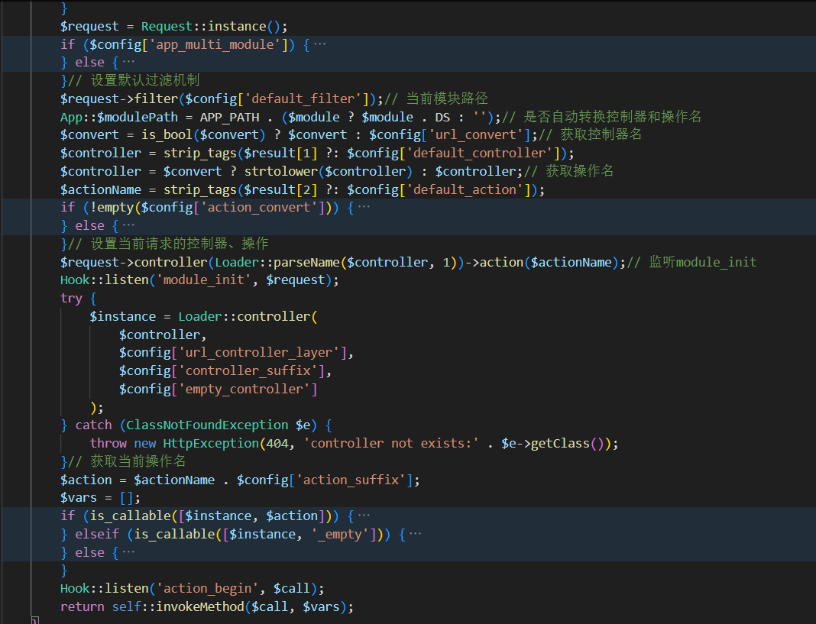816x624 pixels.
Task: Click 'url_controller_layer' config key
Action: [259, 352]
